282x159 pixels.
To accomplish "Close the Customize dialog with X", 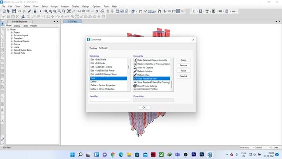I will (x=193, y=40).
